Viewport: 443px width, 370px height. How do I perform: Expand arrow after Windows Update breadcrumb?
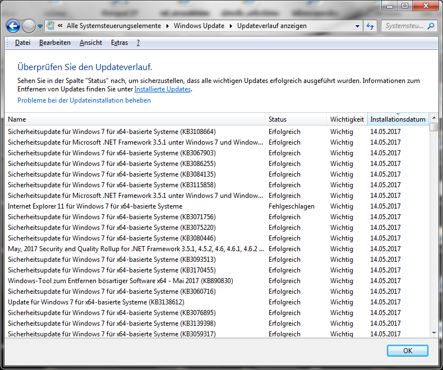231,26
